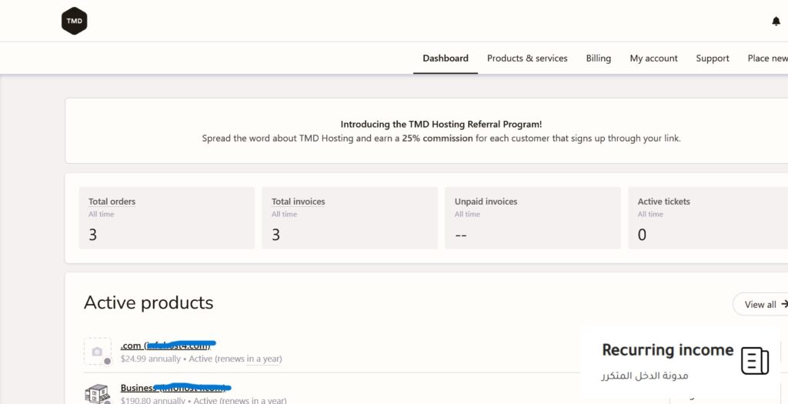Click the '$24.99 annually' price text
Viewport: 788px width, 404px height.
click(151, 359)
